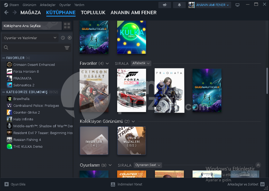Select Subnautica 2 in sidebar list
The image size is (269, 191).
pyautogui.click(x=24, y=85)
